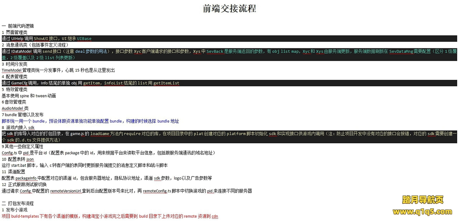This screenshot has height=221, width=459.
Task: Click the red build-templates sentence
Action: [110, 216]
